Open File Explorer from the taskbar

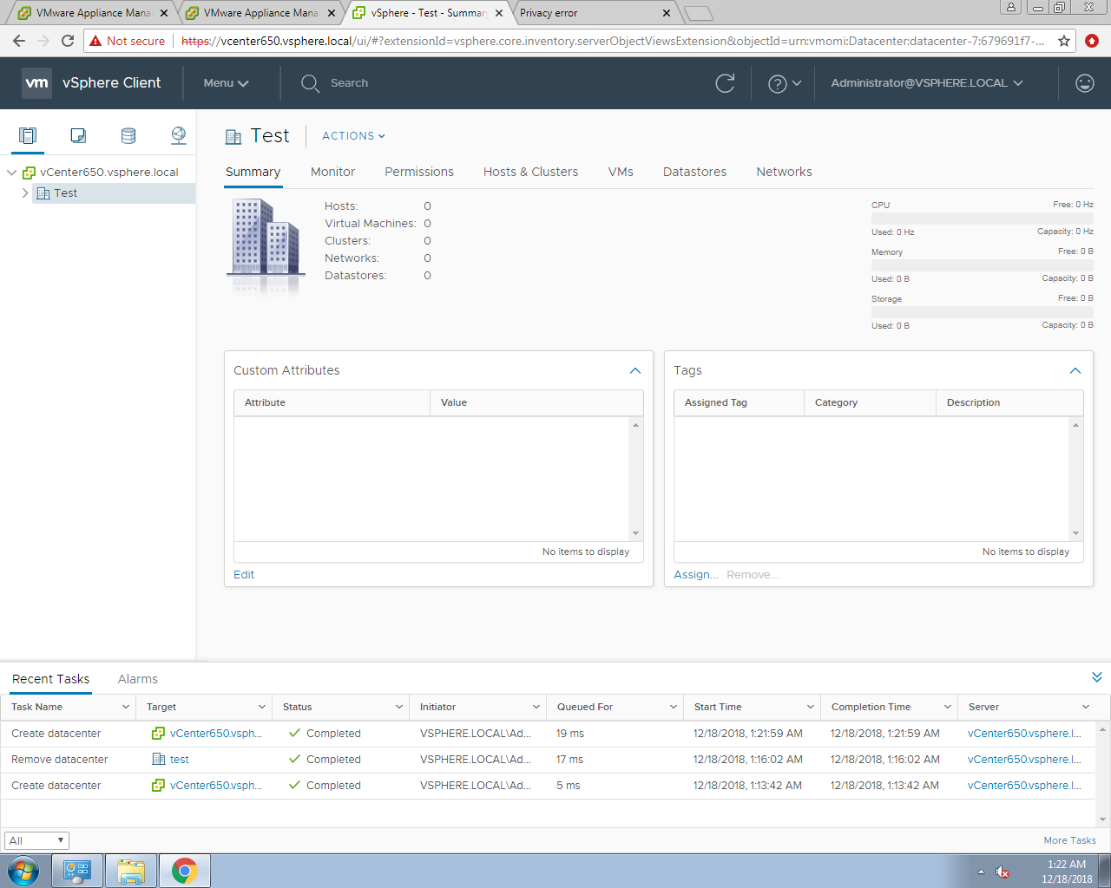[x=131, y=871]
